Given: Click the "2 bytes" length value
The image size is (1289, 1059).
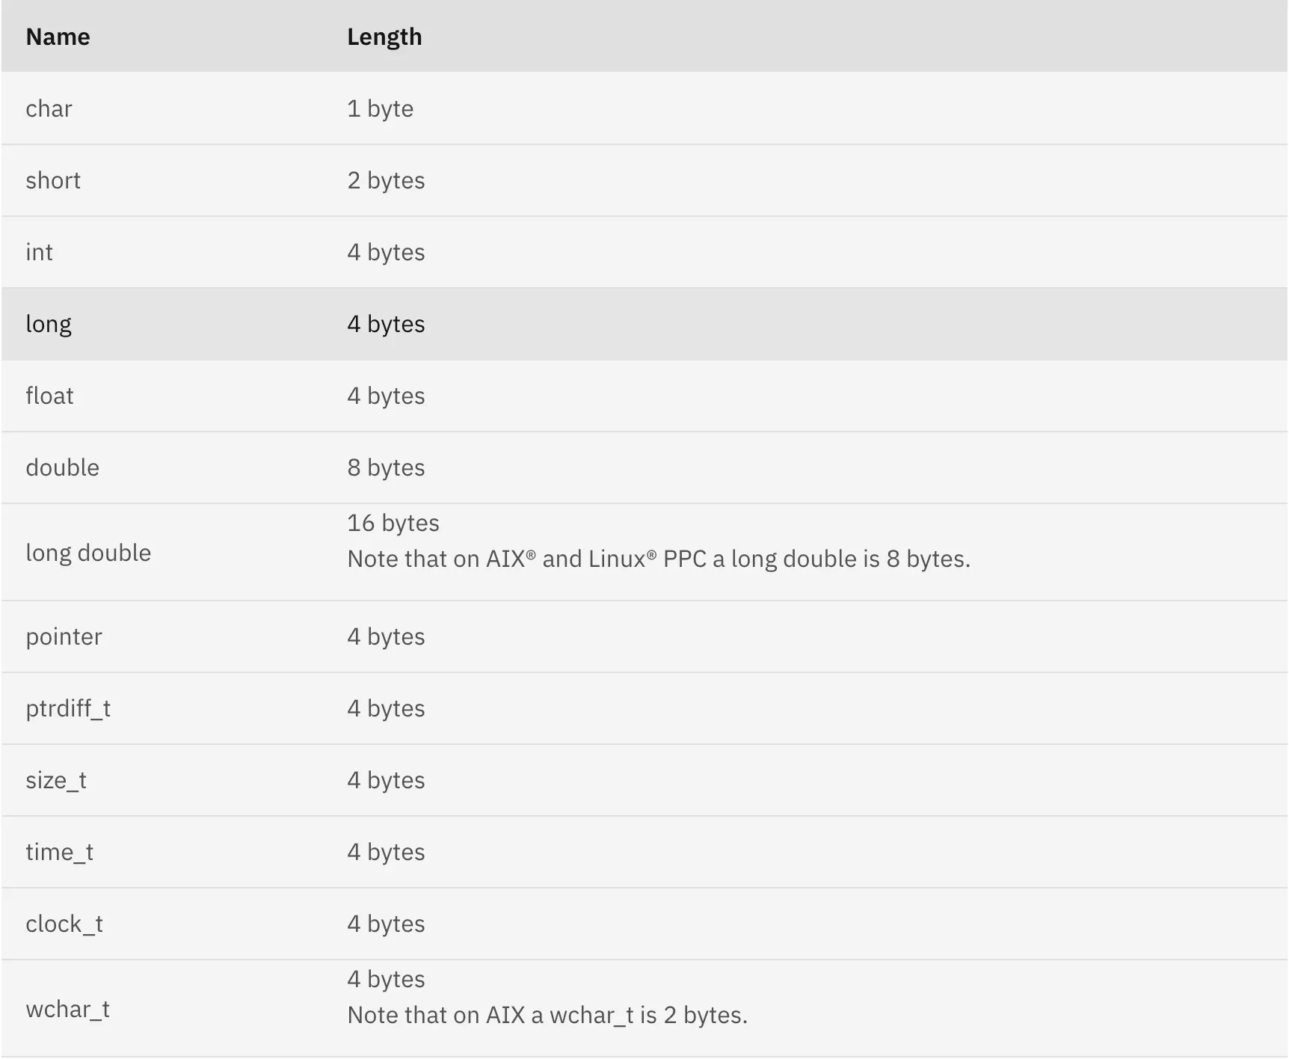Looking at the screenshot, I should pos(386,180).
